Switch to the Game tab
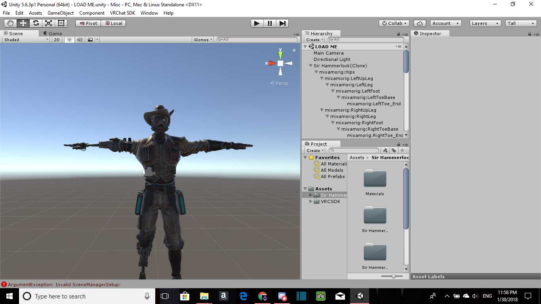Viewport: 541px width, 304px height. pos(53,34)
